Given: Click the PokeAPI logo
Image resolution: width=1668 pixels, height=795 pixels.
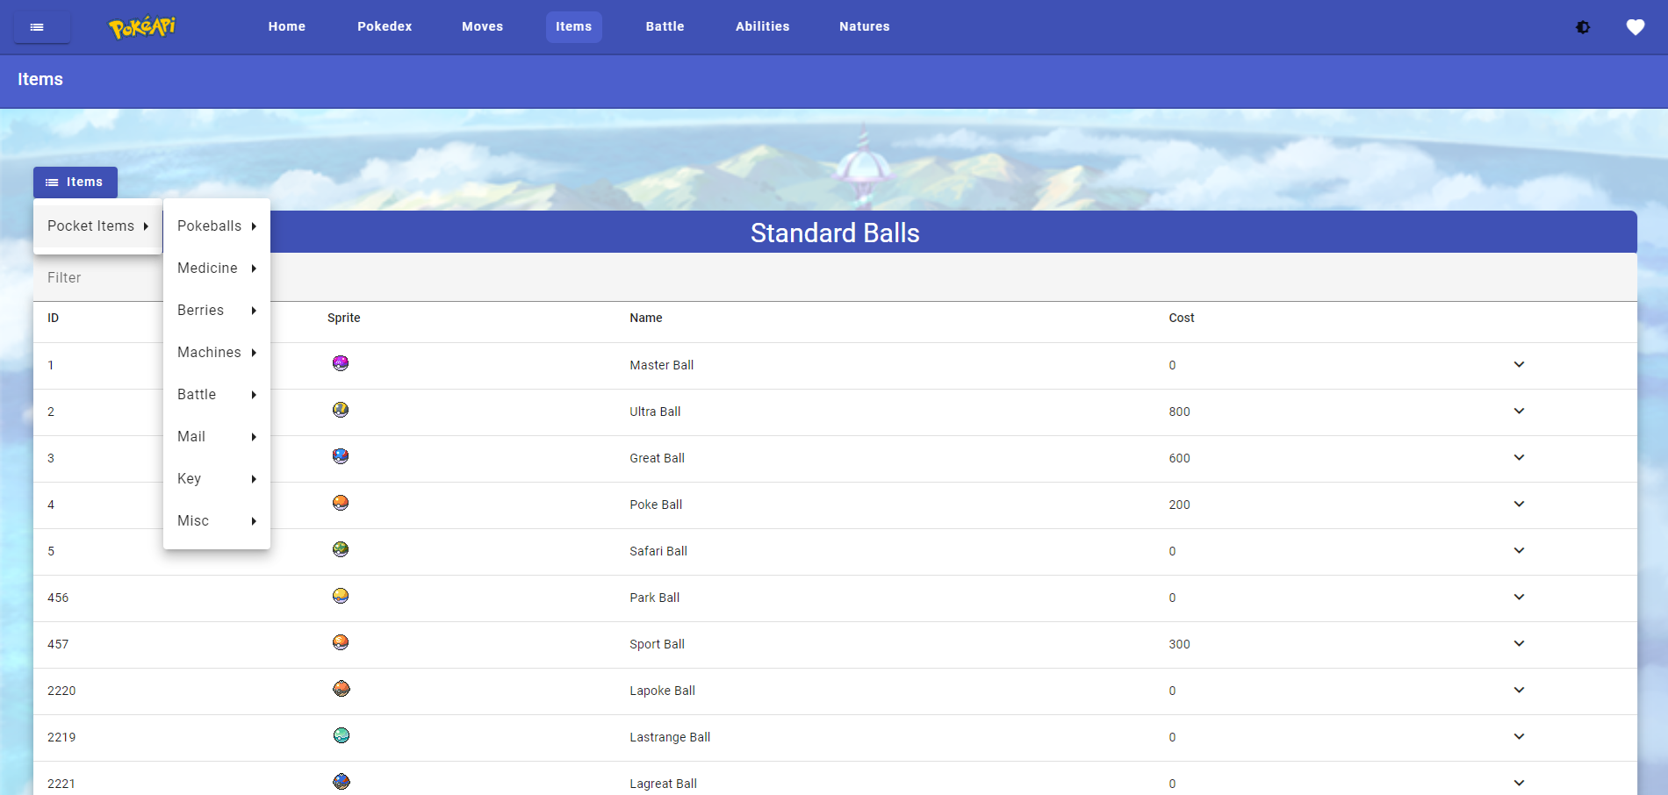Looking at the screenshot, I should tap(142, 27).
